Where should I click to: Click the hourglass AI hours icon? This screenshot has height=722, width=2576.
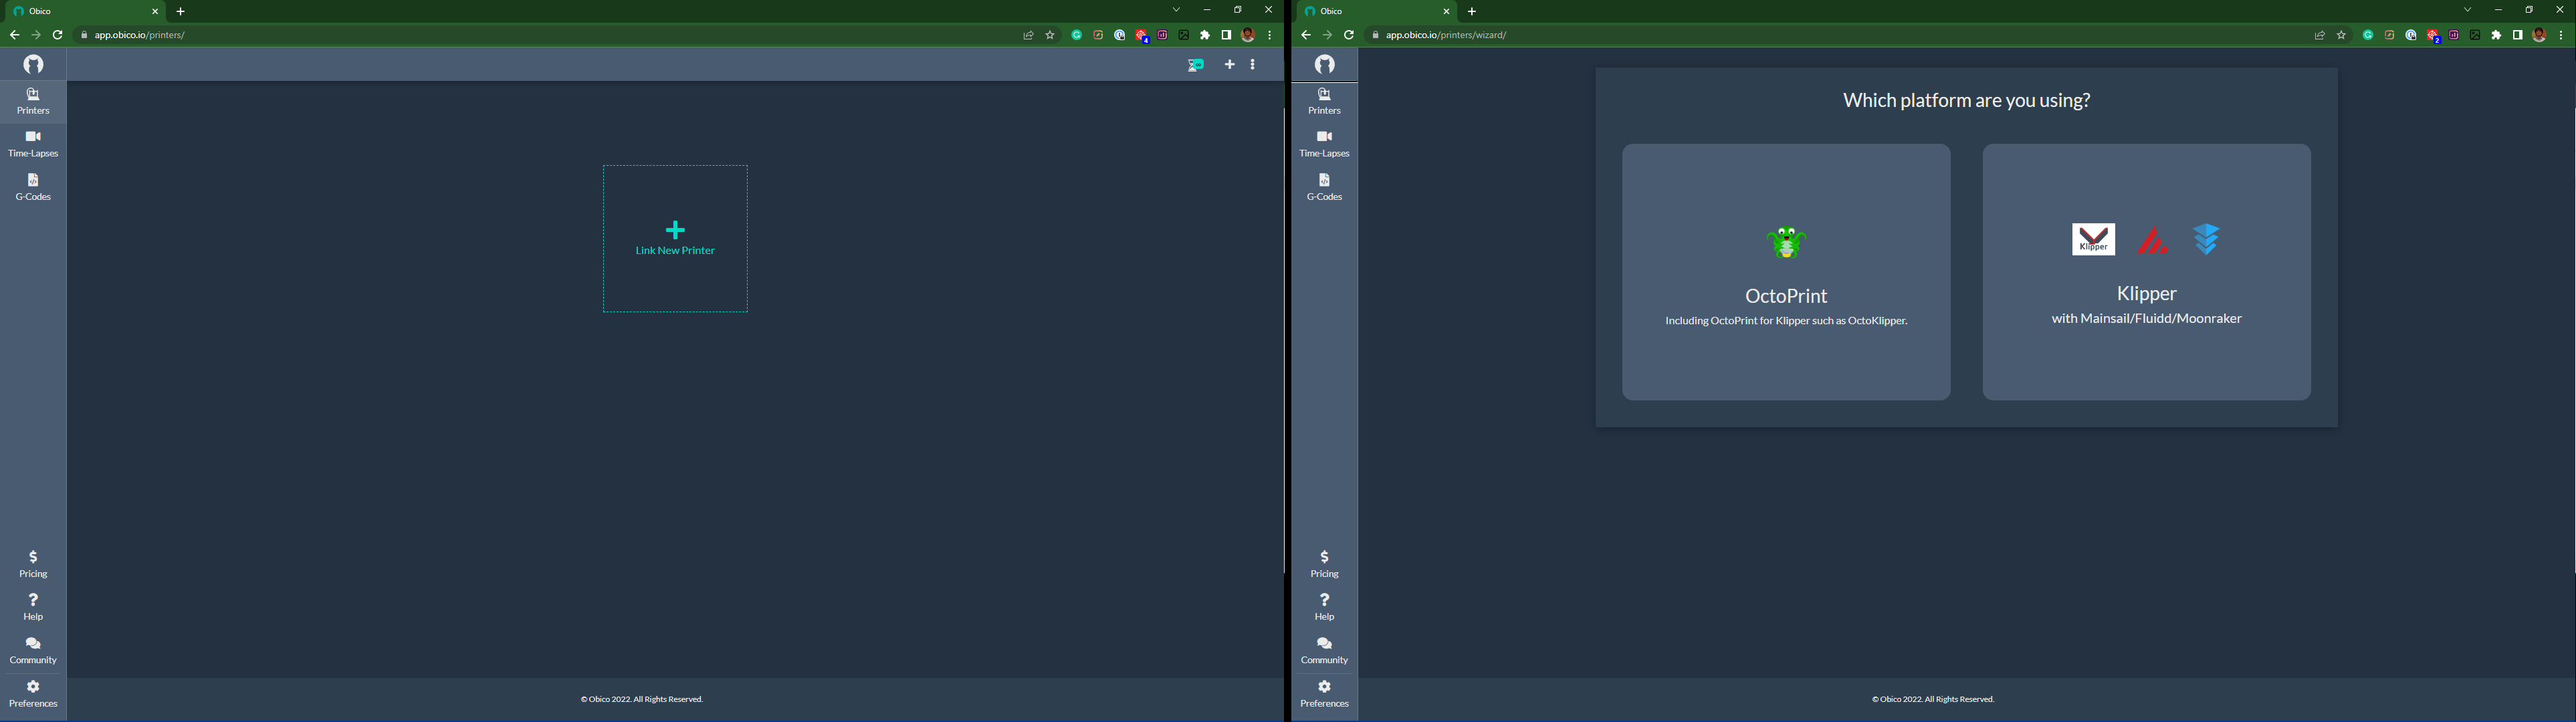click(1196, 65)
